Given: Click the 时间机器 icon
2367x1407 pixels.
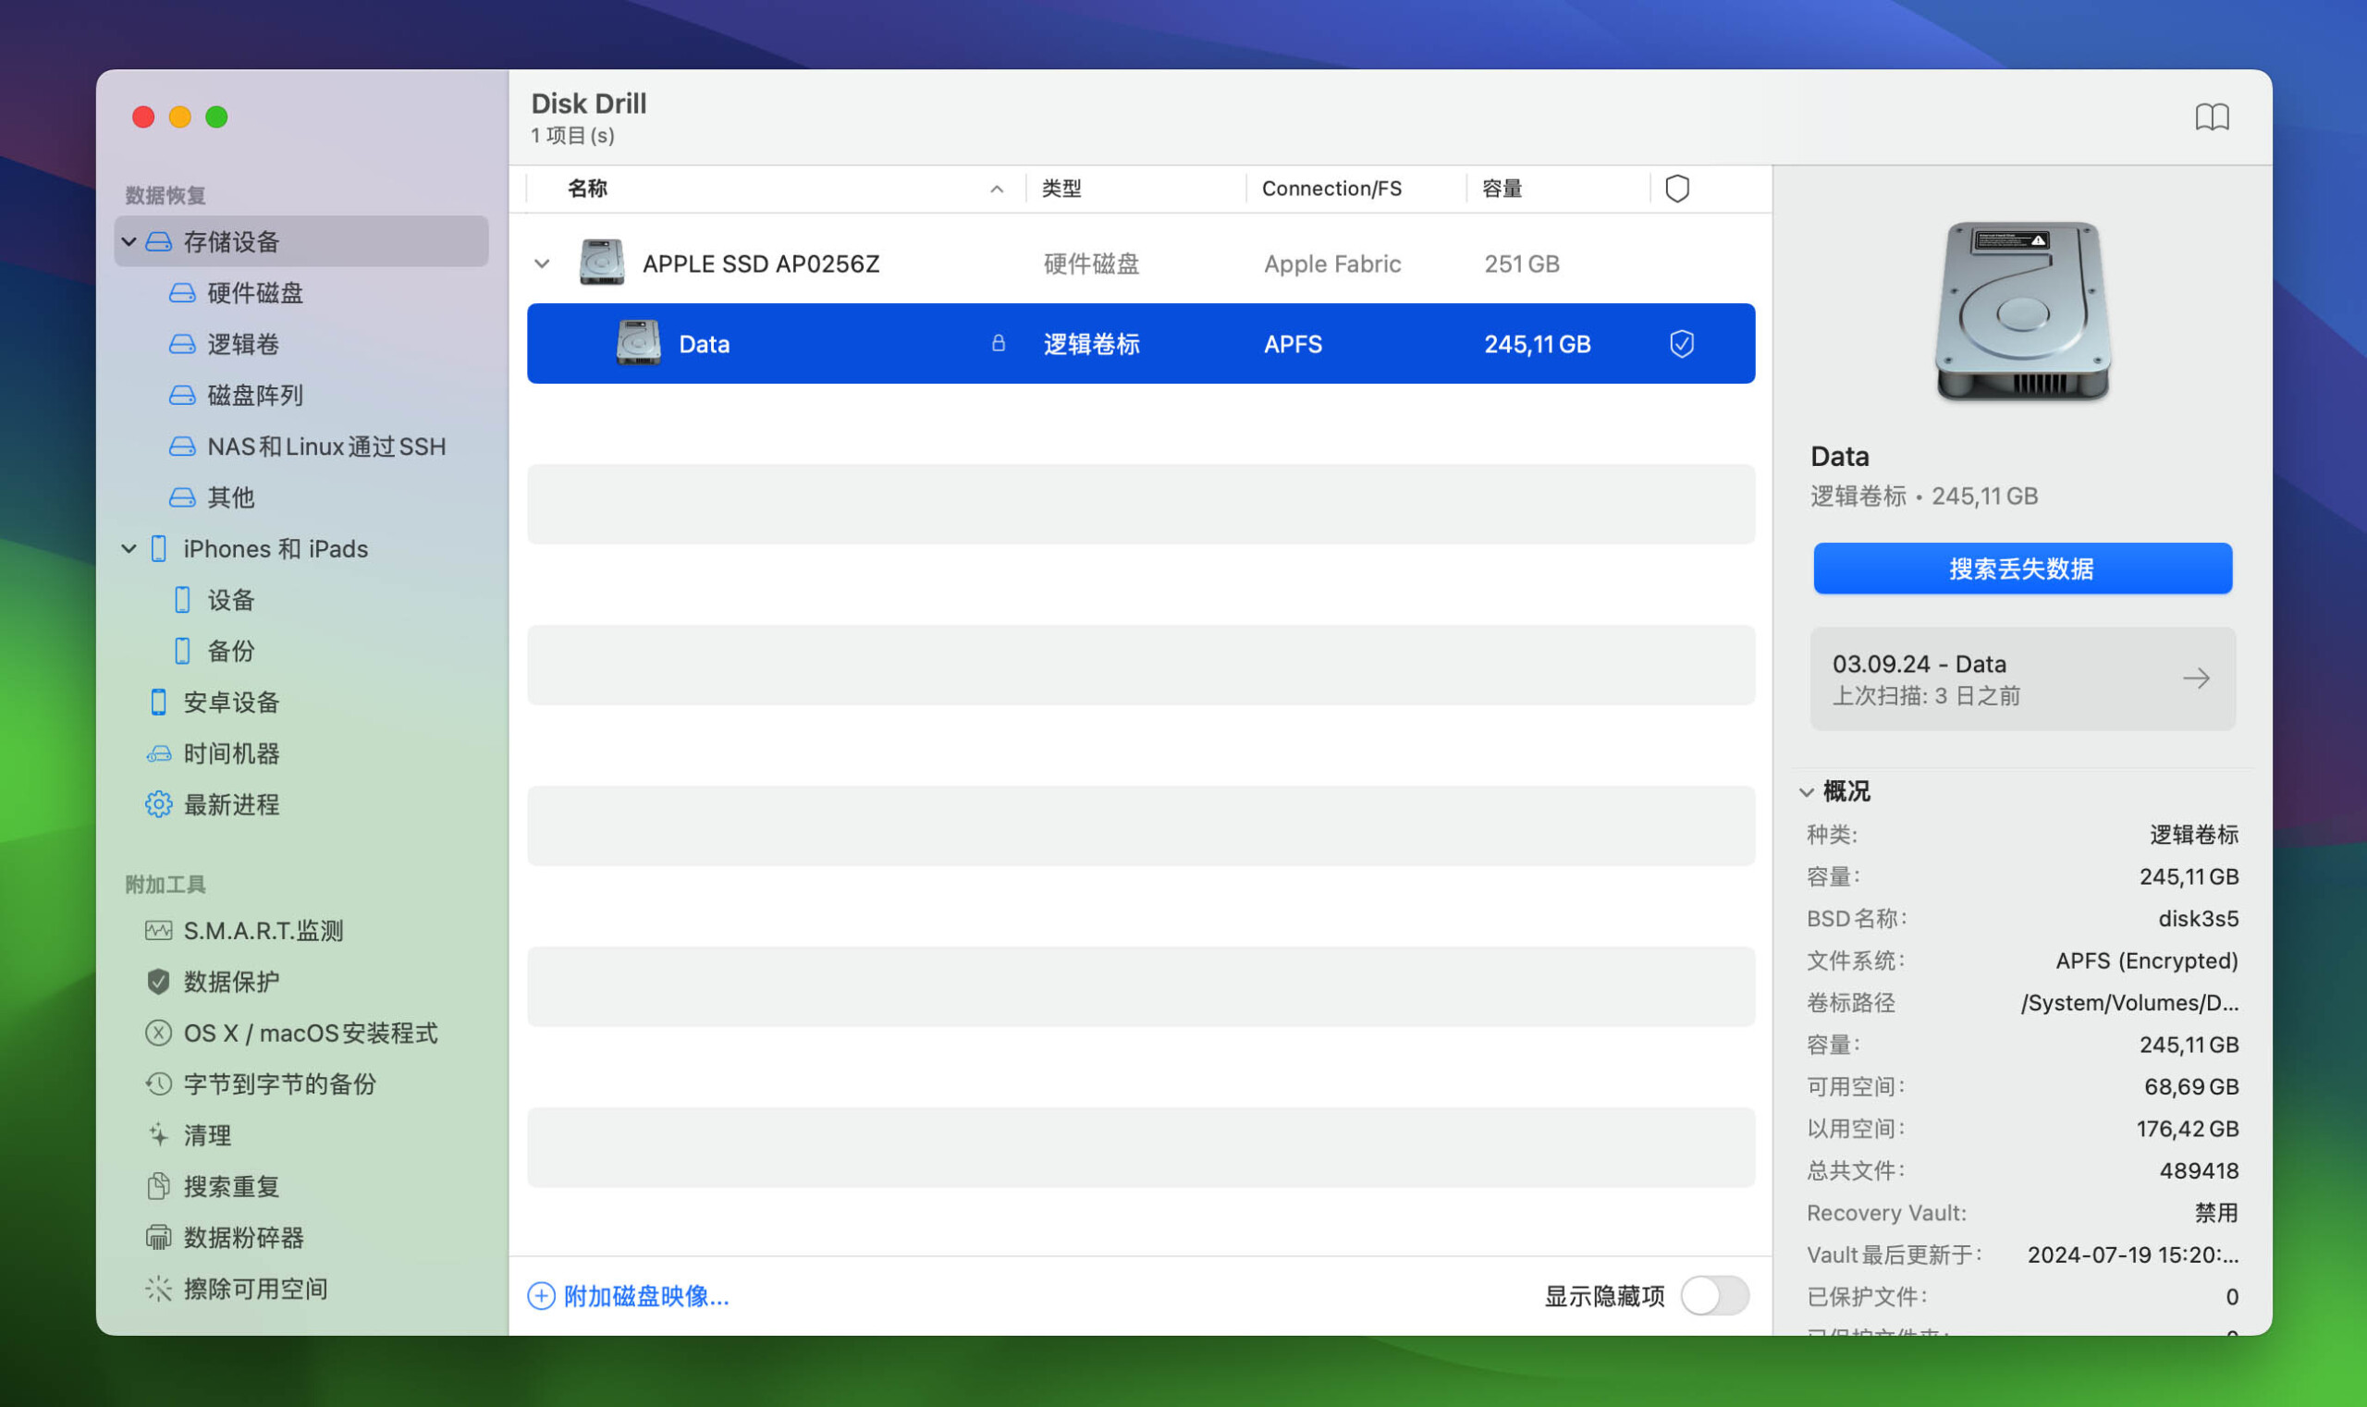Looking at the screenshot, I should (158, 753).
